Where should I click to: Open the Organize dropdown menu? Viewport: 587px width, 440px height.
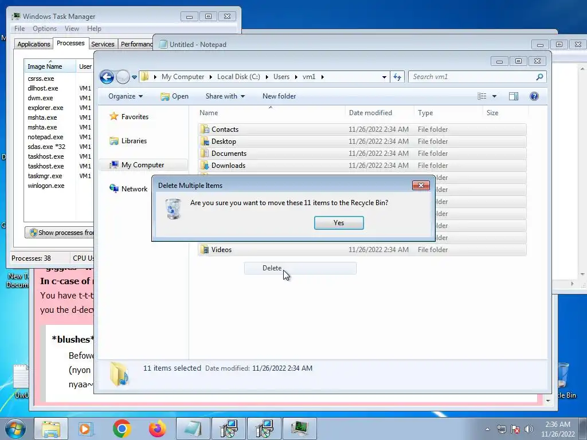pos(126,96)
